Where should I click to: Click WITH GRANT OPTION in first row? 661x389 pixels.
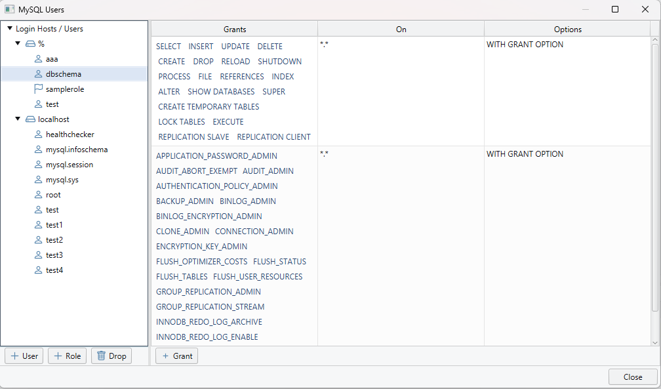pos(525,45)
